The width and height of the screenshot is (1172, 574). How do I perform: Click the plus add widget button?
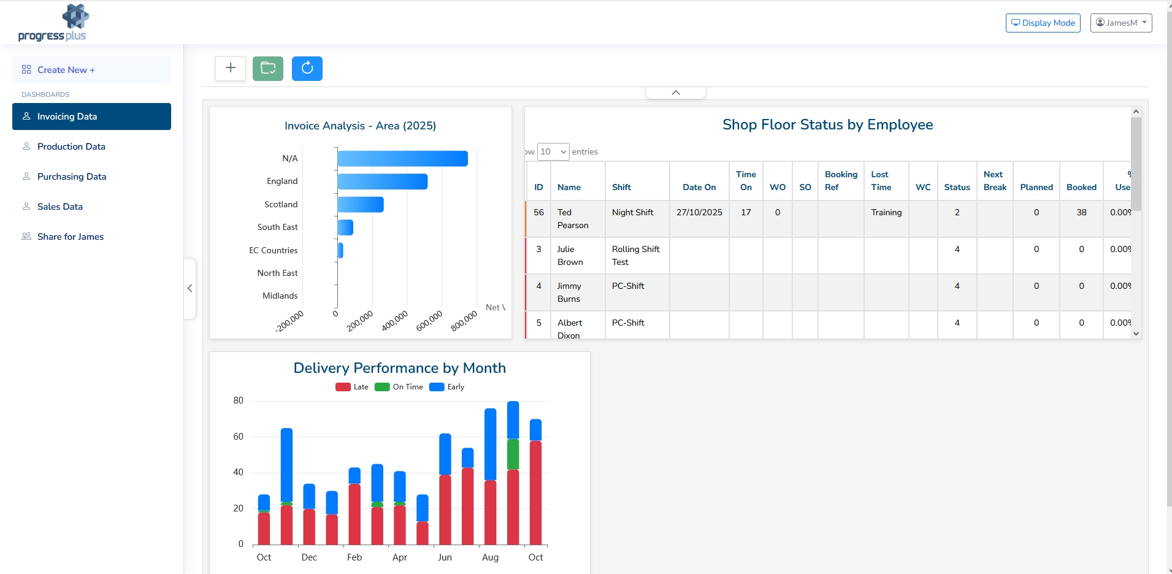tap(231, 68)
